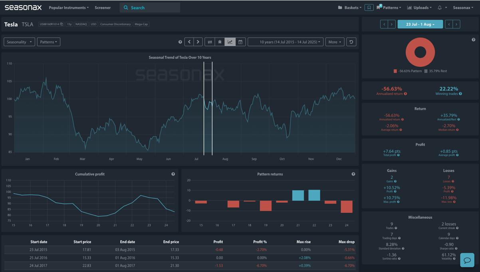Focus the Search input field
The width and height of the screenshot is (480, 272).
click(x=150, y=8)
